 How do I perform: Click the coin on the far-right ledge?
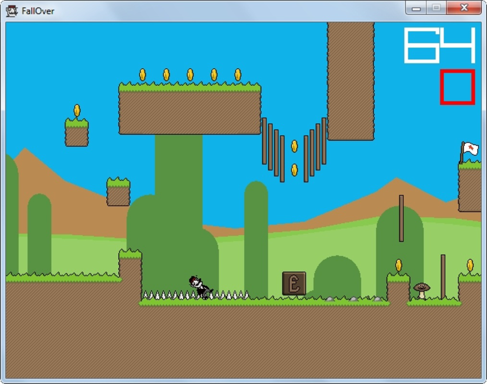(x=470, y=265)
